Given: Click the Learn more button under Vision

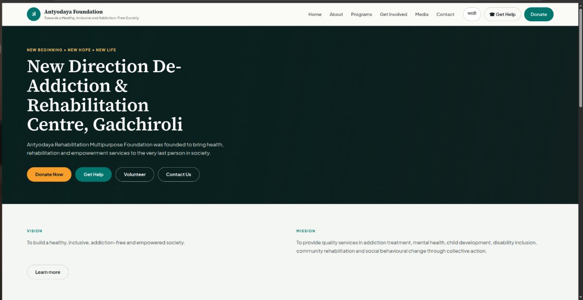Looking at the screenshot, I should pos(48,272).
